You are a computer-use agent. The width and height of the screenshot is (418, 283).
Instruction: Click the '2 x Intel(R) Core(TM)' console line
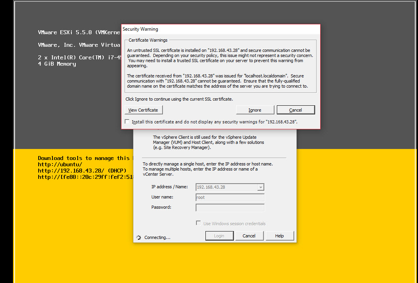(x=79, y=57)
